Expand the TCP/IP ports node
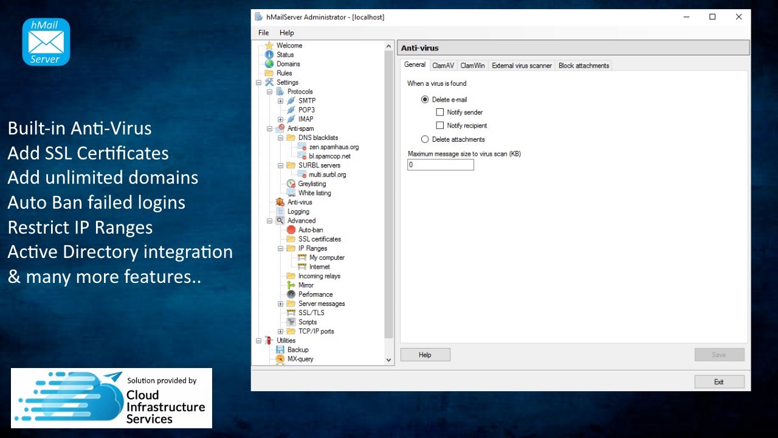The height and width of the screenshot is (438, 778). point(280,332)
